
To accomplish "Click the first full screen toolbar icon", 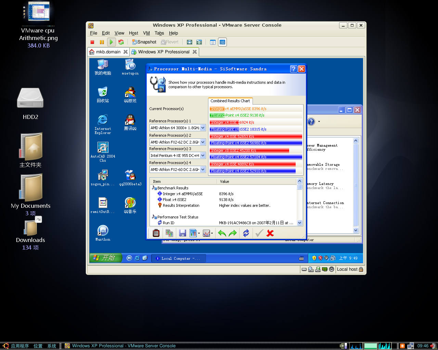I will (x=190, y=42).
